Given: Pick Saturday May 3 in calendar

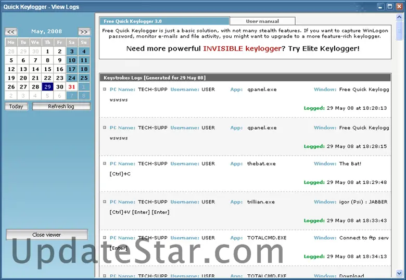Looking at the screenshot, I should tap(72, 51).
